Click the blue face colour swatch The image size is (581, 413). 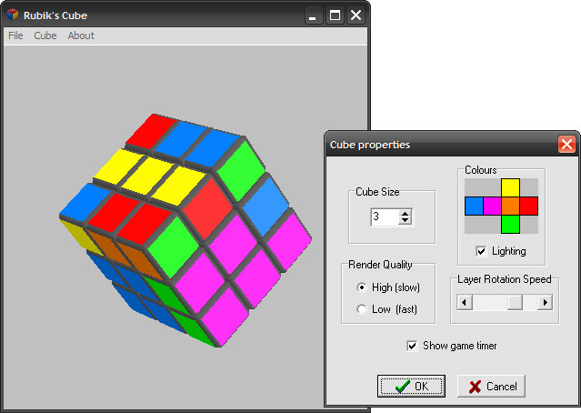[x=474, y=206]
